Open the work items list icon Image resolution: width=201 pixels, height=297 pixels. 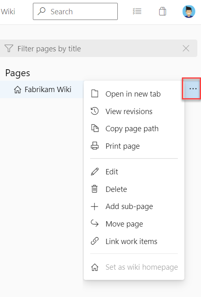click(137, 11)
